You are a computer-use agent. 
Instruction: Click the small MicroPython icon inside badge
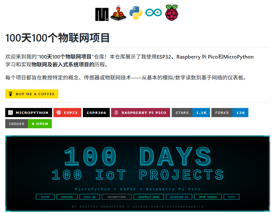pyautogui.click(x=10, y=113)
